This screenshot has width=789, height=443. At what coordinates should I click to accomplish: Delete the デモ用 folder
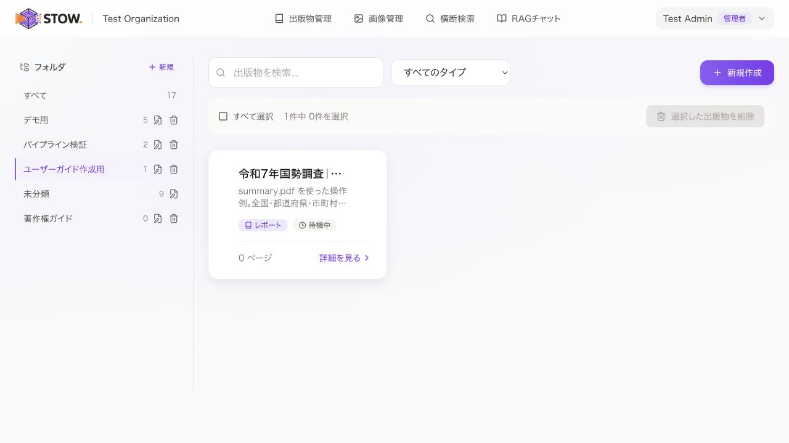(x=174, y=120)
